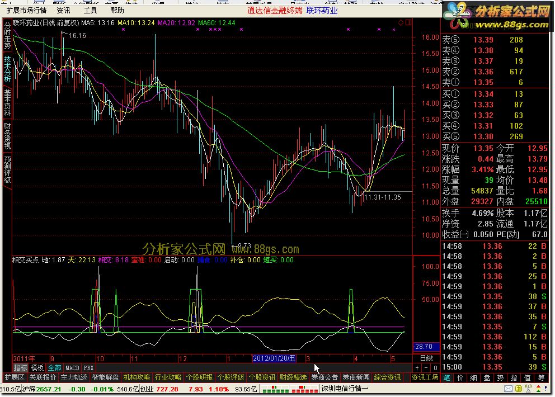Switch to 基本资料 side tab

tap(7, 102)
